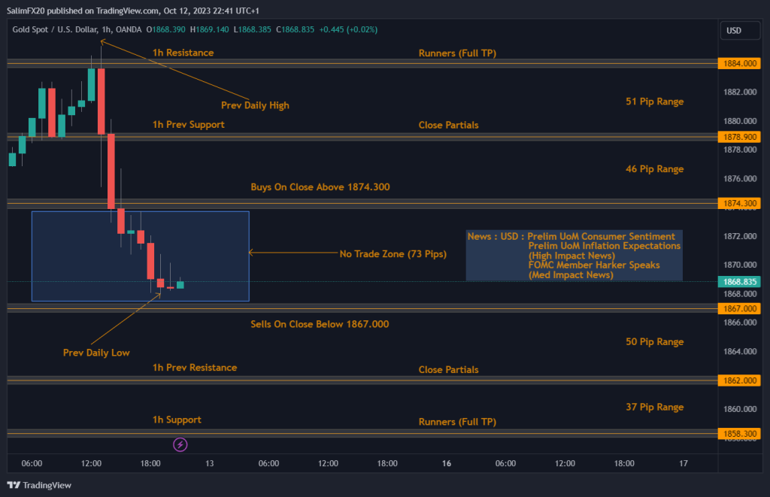Click the '51 Pip Range' label
Viewport: 770px width, 497px height.
(x=655, y=102)
